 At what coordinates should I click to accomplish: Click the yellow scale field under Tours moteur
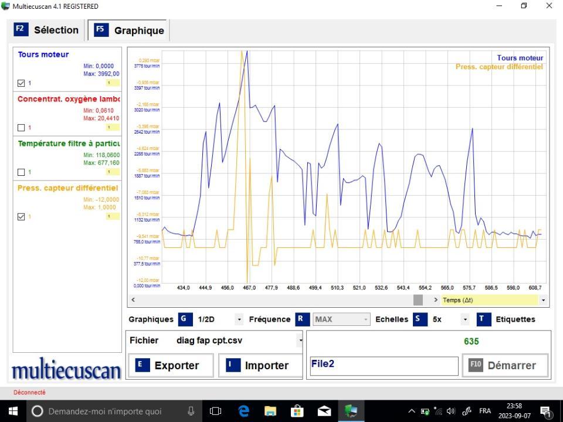[x=113, y=83]
